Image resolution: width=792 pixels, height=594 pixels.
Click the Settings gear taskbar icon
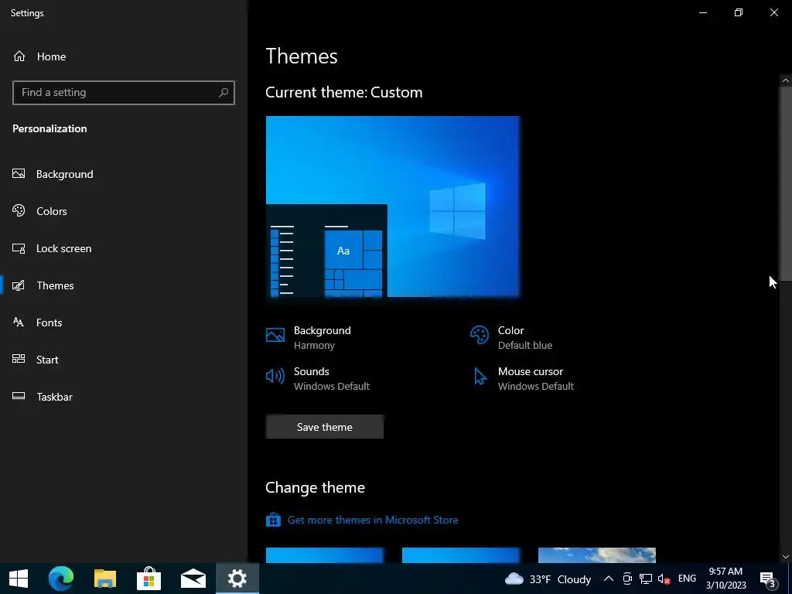(x=237, y=579)
